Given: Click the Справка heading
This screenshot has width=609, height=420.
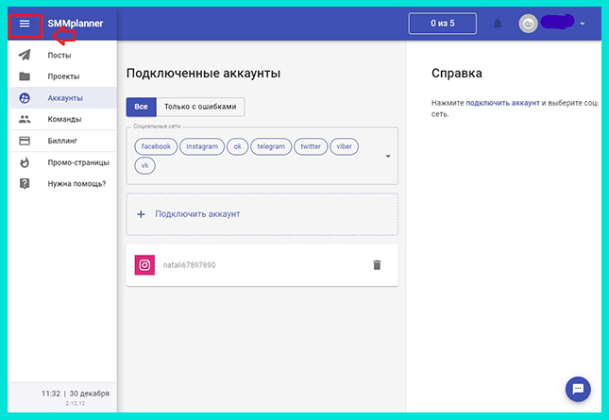Looking at the screenshot, I should pos(457,73).
